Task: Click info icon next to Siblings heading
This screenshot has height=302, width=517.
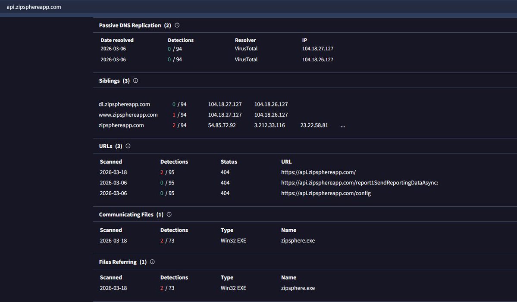Action: tap(135, 81)
